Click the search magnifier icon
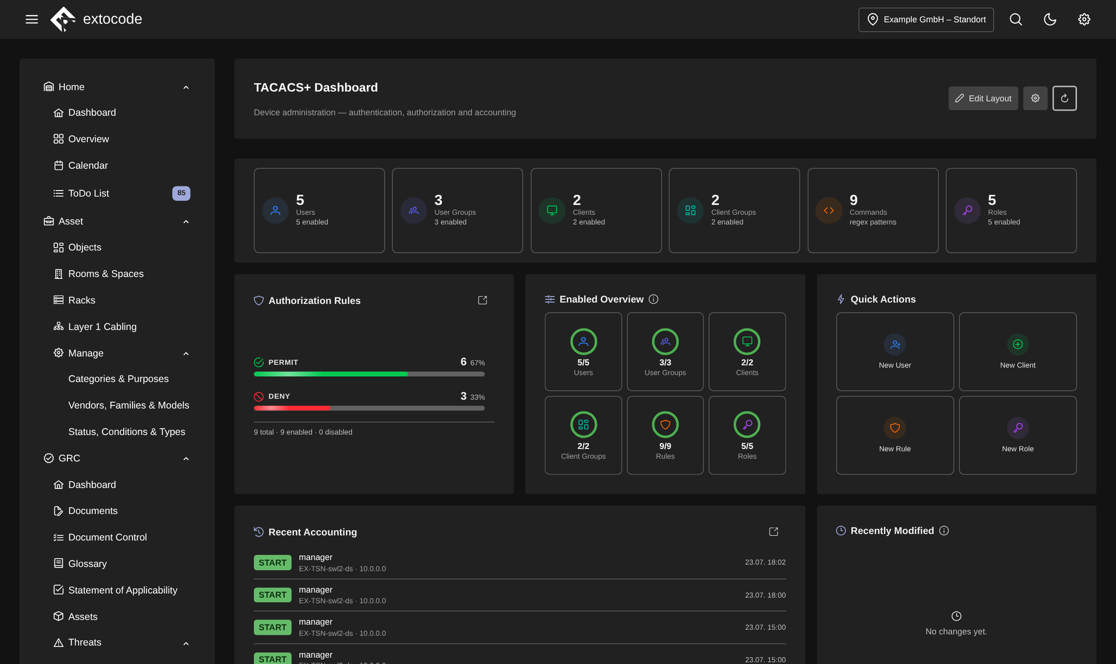 1015,19
